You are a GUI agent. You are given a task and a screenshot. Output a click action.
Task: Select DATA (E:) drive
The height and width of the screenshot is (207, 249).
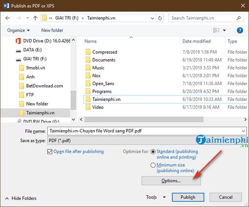point(29,50)
